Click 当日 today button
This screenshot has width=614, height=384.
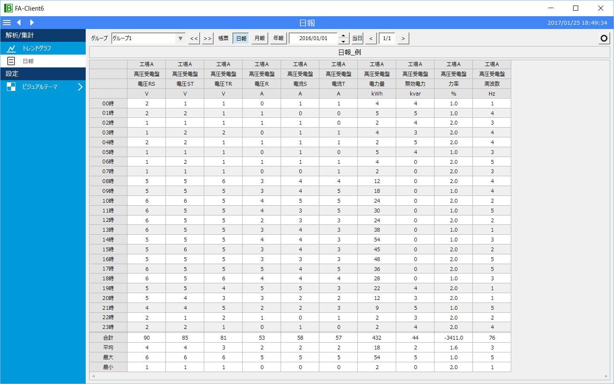357,38
